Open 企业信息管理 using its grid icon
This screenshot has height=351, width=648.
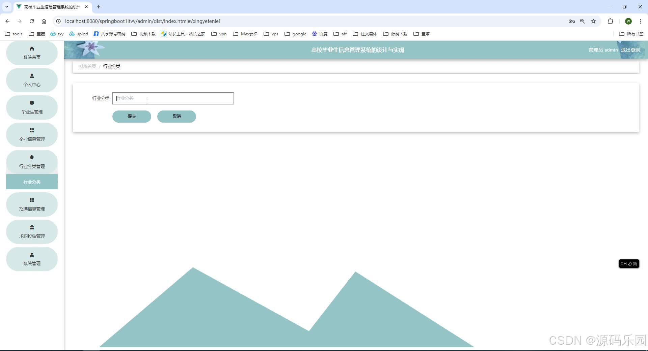[31, 130]
